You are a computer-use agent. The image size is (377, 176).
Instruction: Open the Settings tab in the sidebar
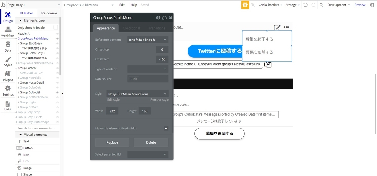coord(8,91)
